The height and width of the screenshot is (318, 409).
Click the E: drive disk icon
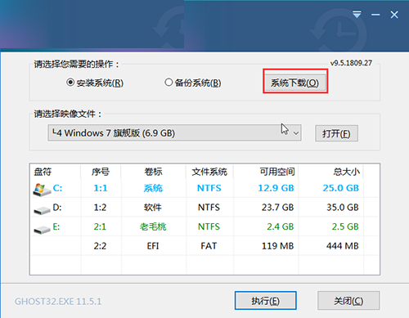tap(42, 230)
